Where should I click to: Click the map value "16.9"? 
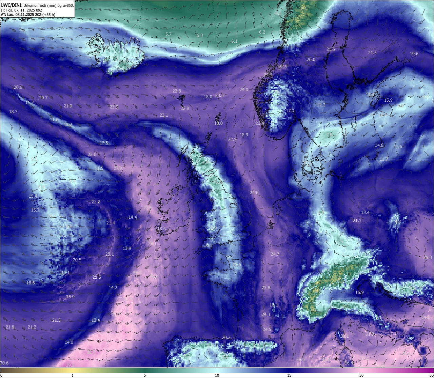359,292
